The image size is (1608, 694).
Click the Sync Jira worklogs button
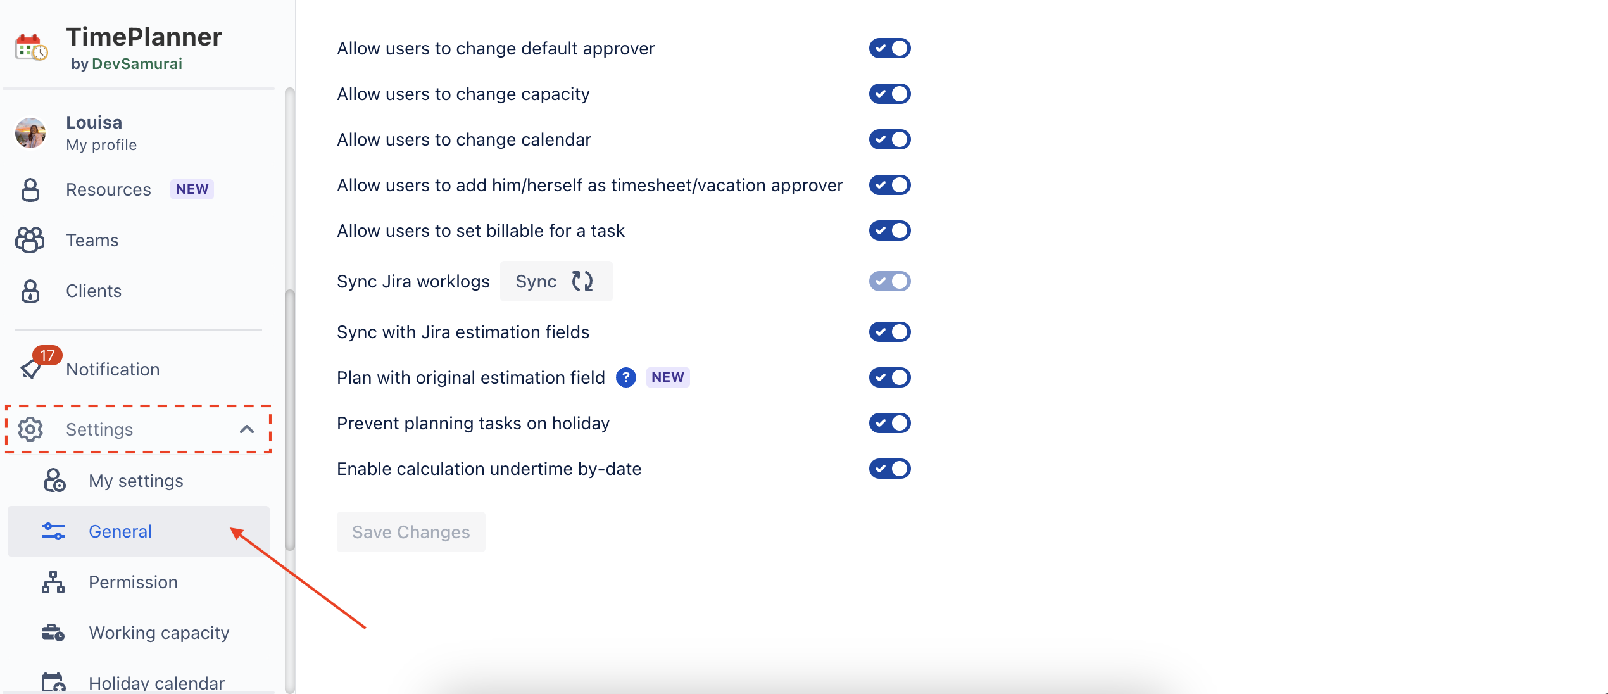556,281
